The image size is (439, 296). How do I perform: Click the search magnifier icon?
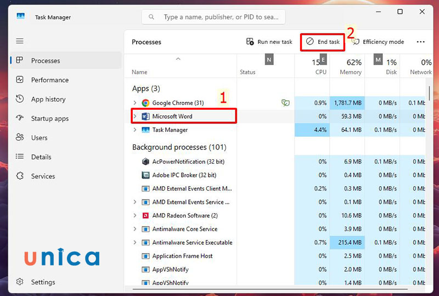151,17
